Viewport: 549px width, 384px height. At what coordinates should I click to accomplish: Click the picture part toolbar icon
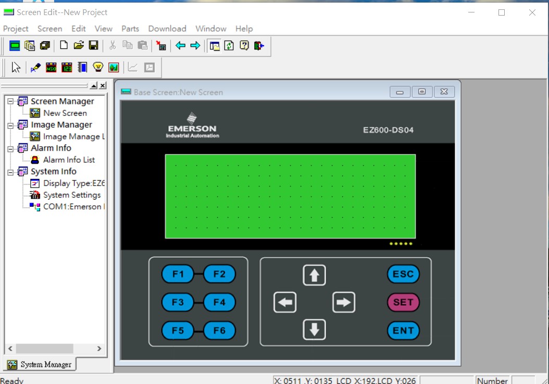tap(114, 68)
